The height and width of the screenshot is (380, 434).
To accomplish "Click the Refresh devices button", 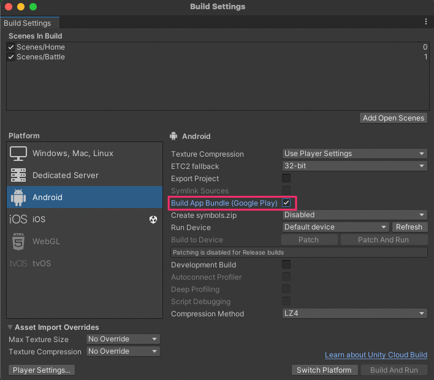I will (x=409, y=227).
